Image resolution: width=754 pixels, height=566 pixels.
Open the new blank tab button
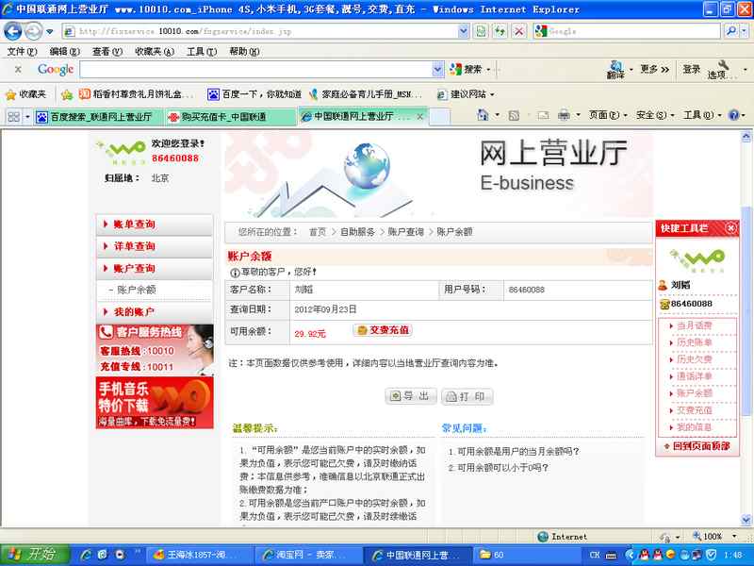click(x=440, y=116)
